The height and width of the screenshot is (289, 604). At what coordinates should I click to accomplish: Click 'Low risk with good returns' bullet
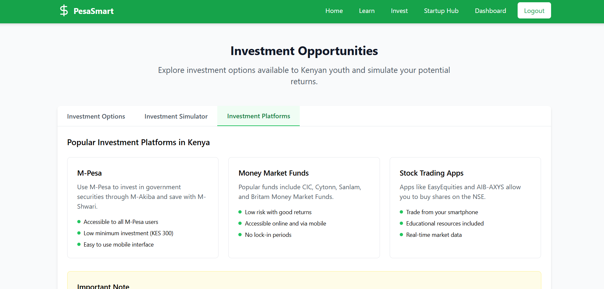coord(278,212)
